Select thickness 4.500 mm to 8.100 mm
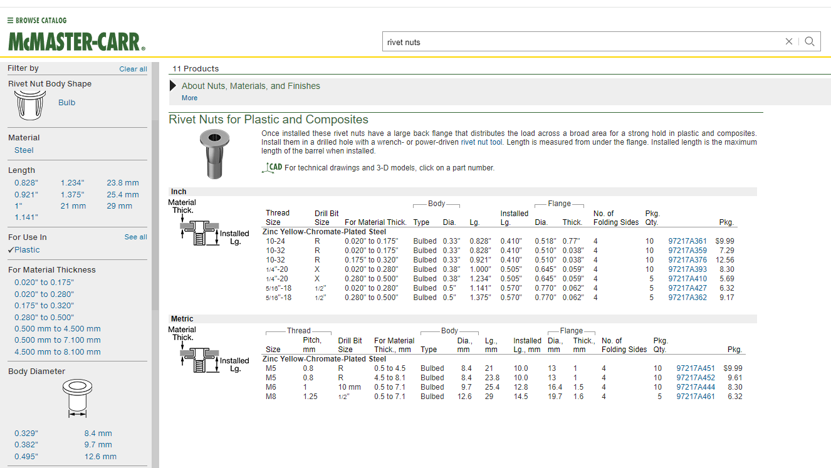This screenshot has width=831, height=468. 58,352
